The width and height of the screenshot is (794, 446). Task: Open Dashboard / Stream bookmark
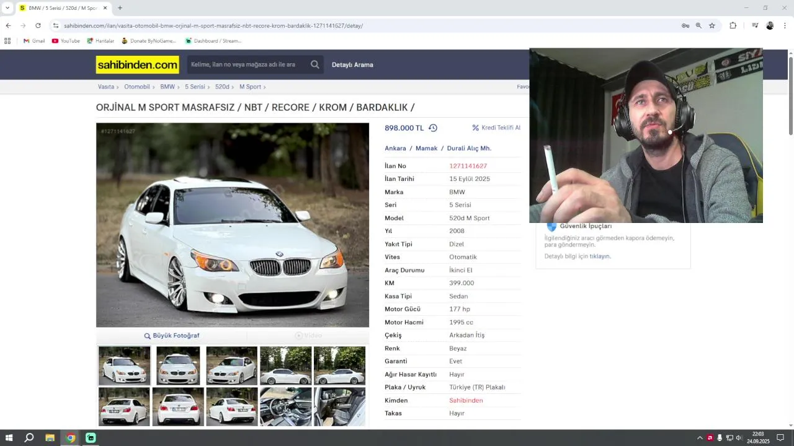(213, 41)
